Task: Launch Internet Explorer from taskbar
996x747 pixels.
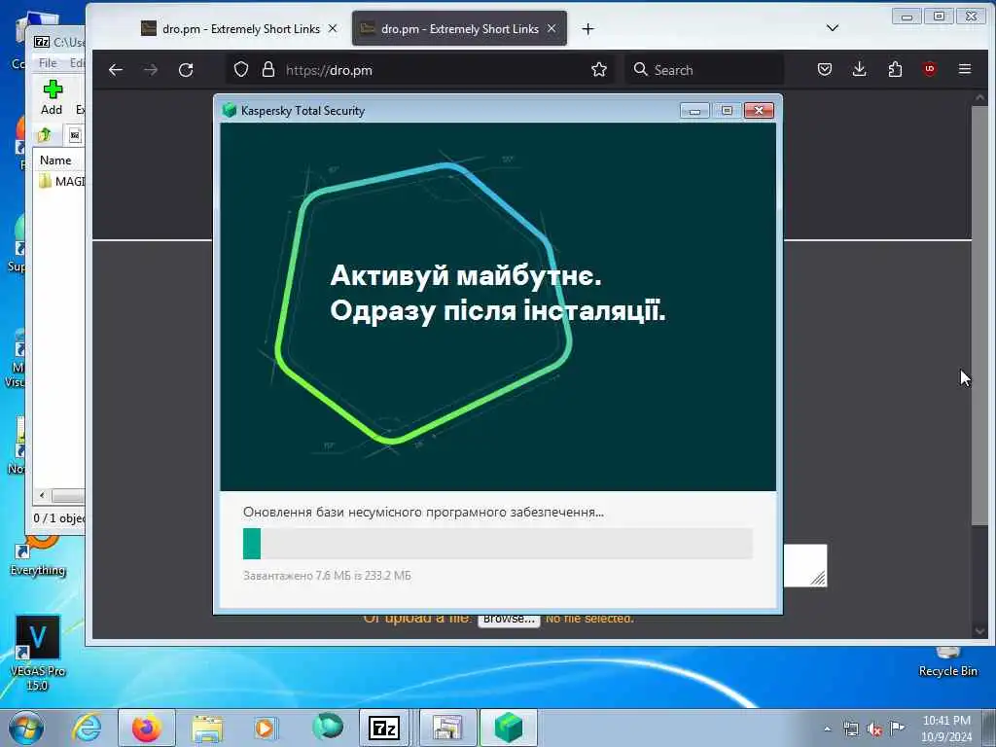Action: 87,728
